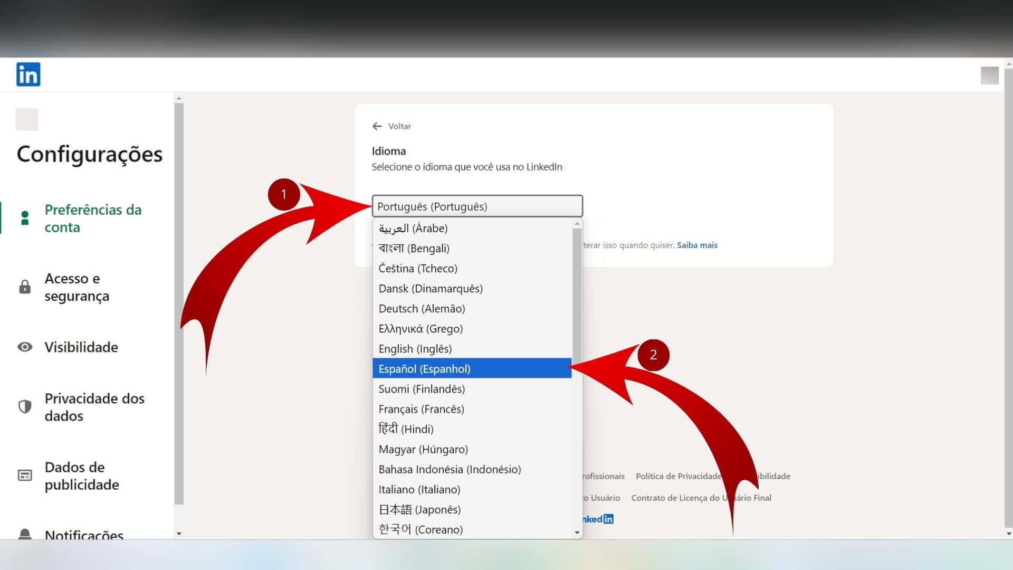Screen dimensions: 1013x570
Task: Open the Saiba mais link
Action: (697, 245)
